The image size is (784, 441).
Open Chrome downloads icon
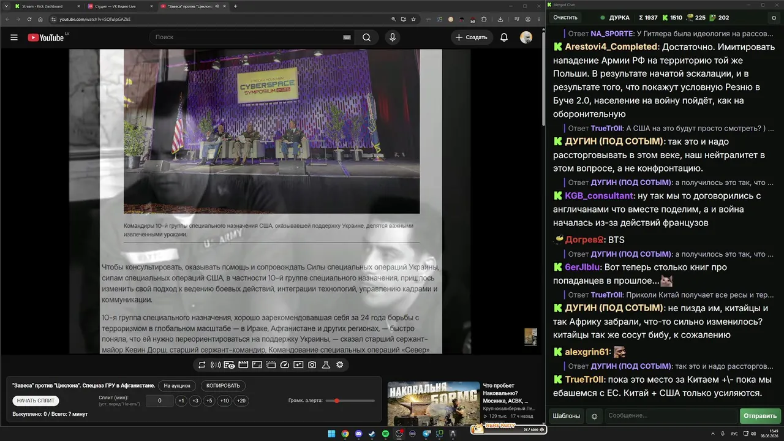click(500, 19)
